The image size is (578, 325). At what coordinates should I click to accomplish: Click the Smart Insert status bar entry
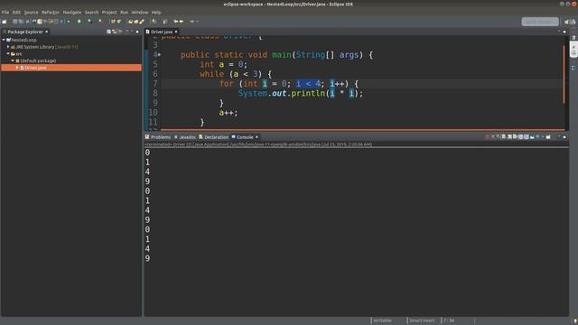(x=422, y=320)
